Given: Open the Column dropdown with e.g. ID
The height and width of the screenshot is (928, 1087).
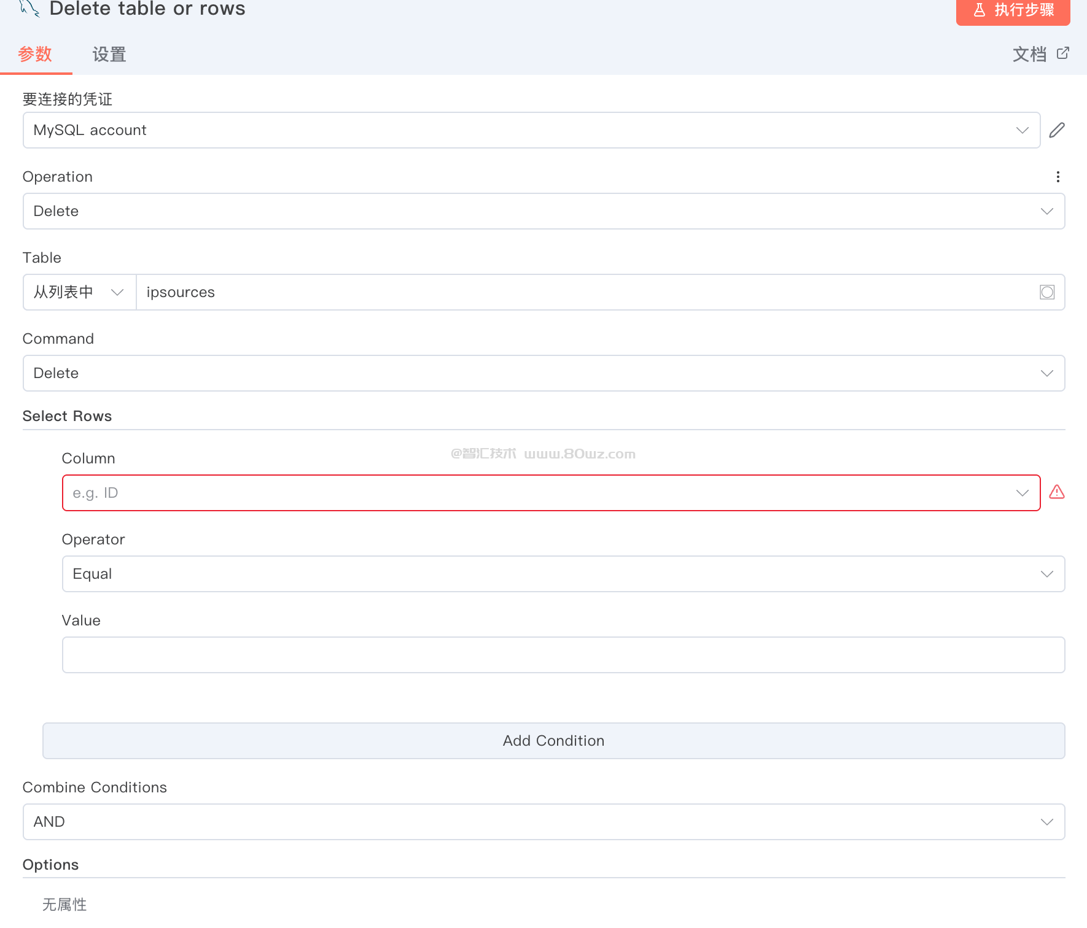Looking at the screenshot, I should pos(551,493).
